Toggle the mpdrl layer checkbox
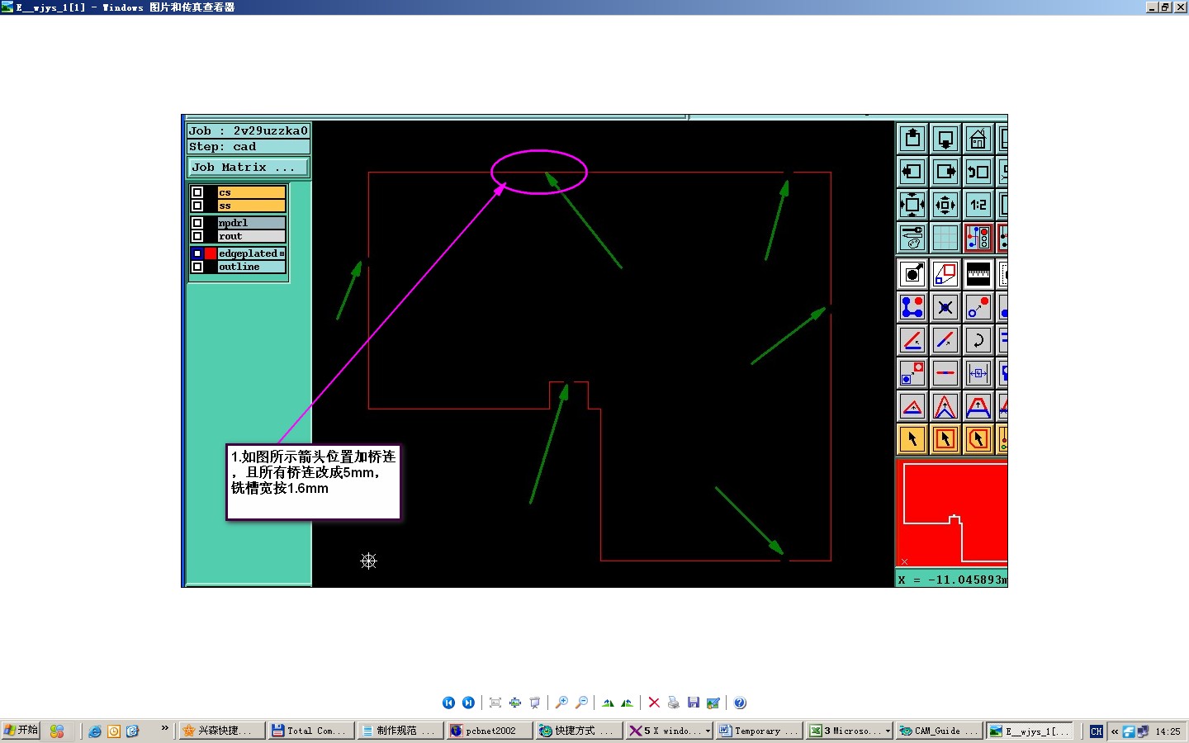 [x=197, y=223]
